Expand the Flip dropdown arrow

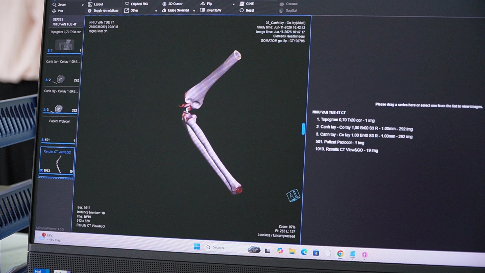[x=233, y=4]
